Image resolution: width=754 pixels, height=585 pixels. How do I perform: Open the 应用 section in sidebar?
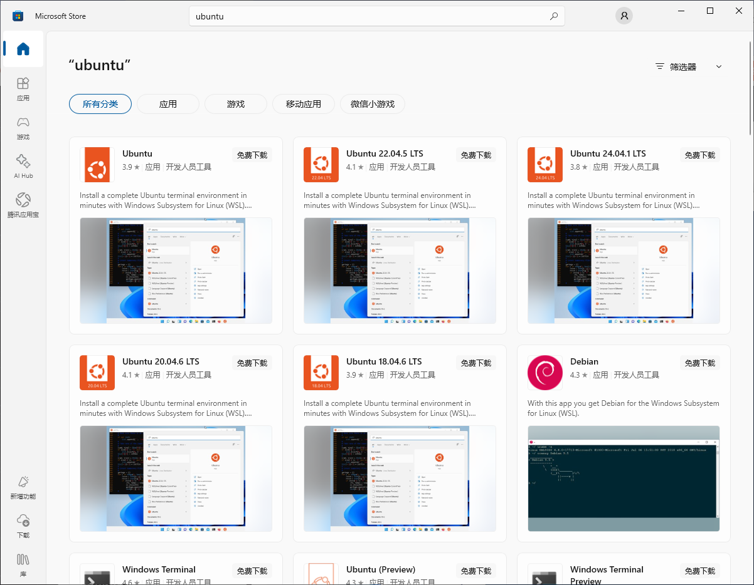(23, 89)
